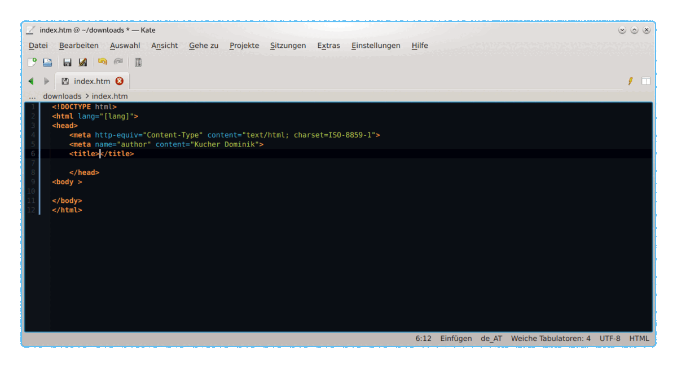
Task: Click the lang="[lang]" attribute
Action: pyautogui.click(x=106, y=116)
